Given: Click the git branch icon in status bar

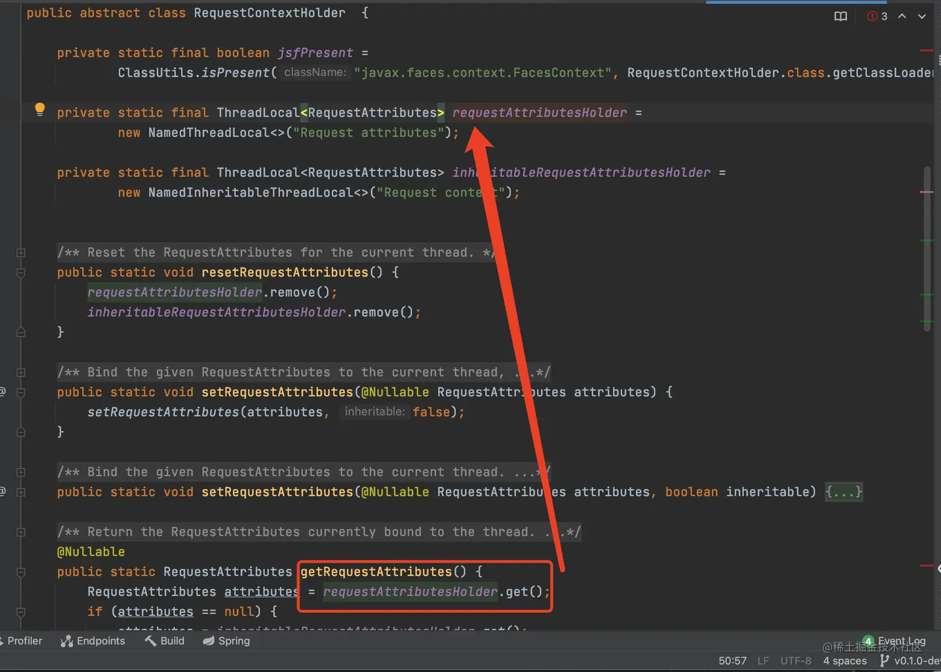Looking at the screenshot, I should 884,661.
